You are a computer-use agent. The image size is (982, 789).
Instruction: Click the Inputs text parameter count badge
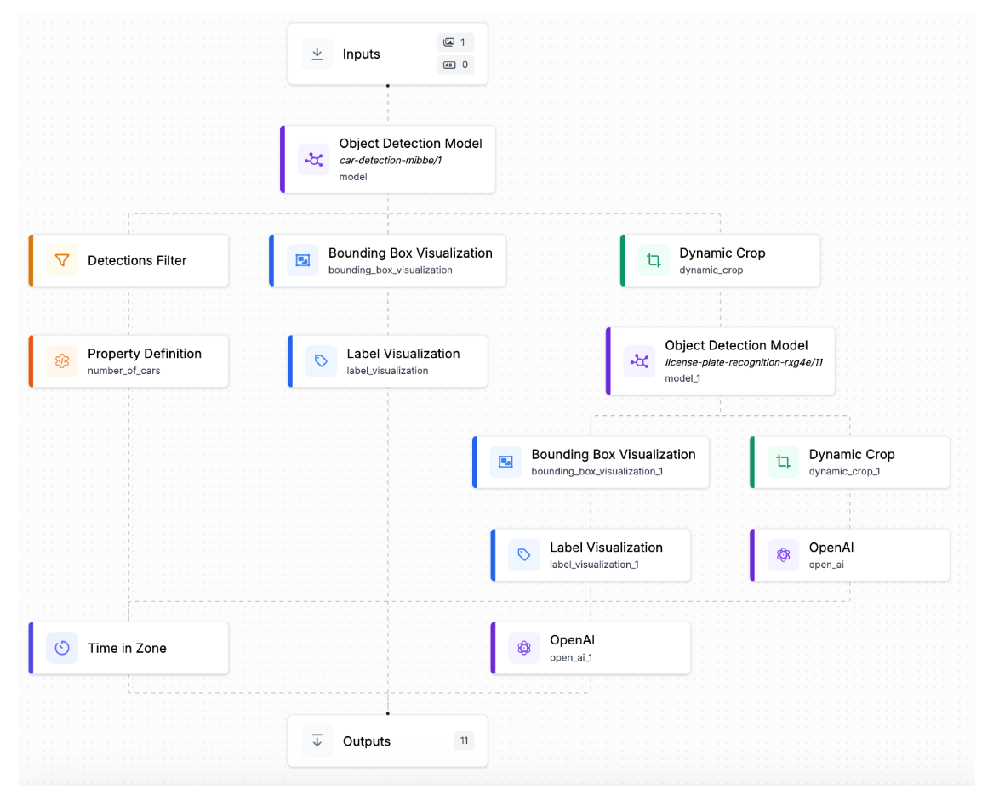455,65
